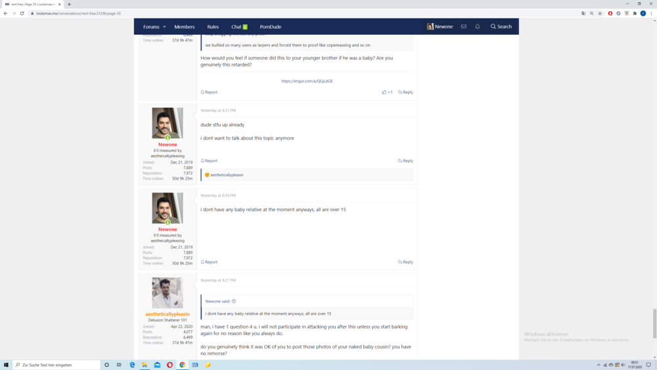
Task: Open the extensions puzzle-piece icon
Action: [x=635, y=13]
